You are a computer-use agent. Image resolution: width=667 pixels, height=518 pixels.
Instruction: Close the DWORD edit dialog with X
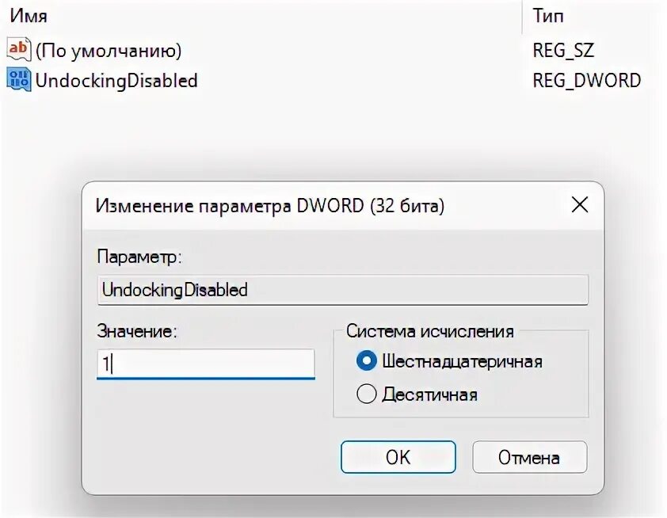(x=580, y=204)
